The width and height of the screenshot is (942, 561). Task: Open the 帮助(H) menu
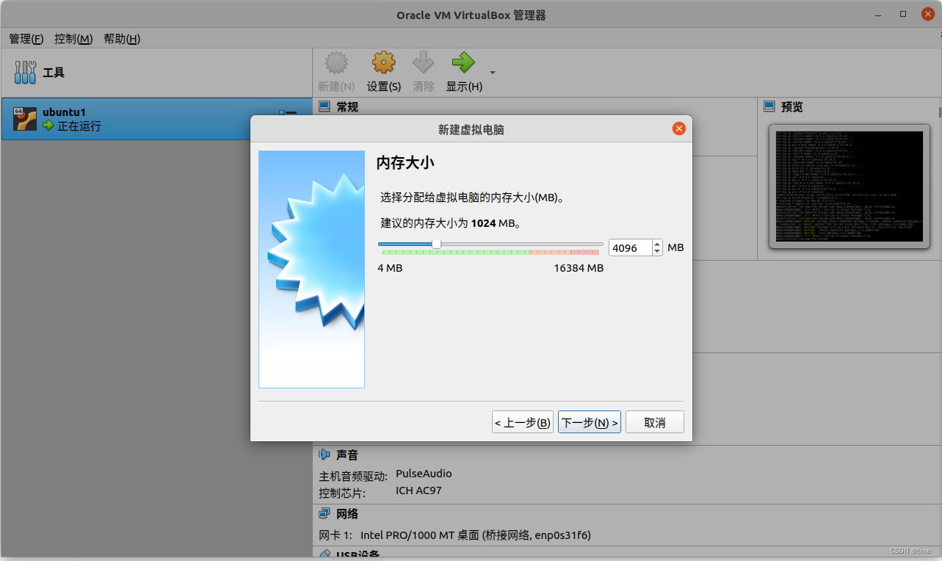(122, 39)
